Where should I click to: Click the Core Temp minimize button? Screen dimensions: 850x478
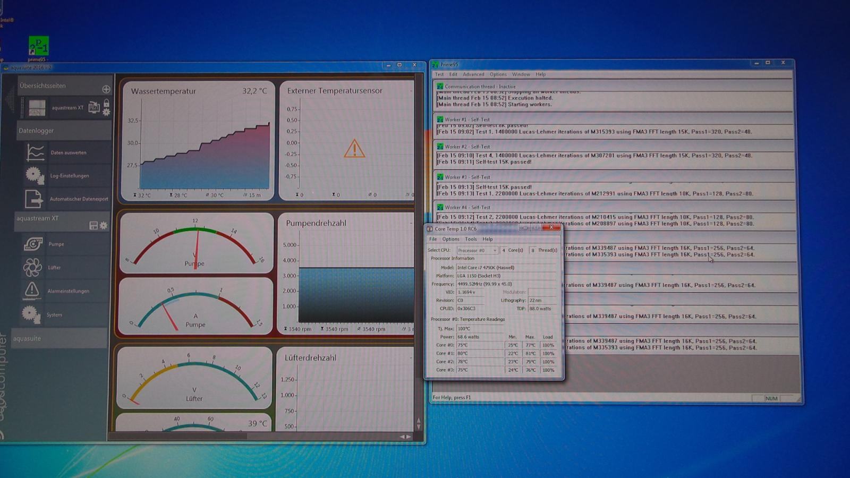tap(524, 228)
